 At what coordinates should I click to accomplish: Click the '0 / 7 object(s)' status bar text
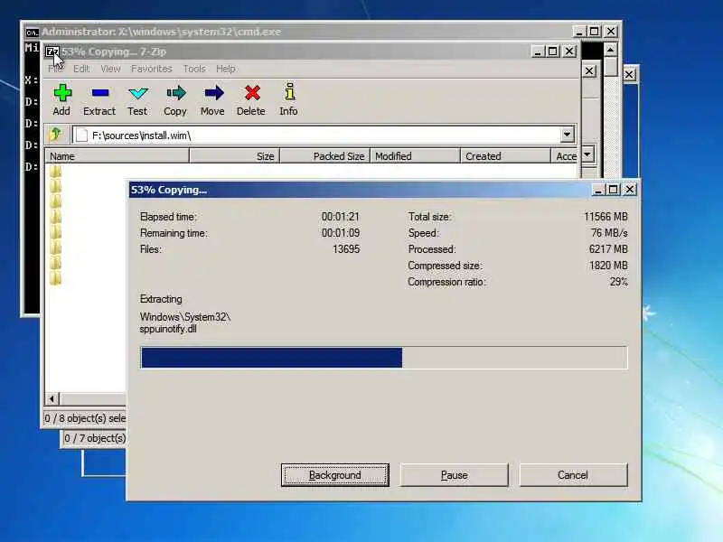coord(95,438)
